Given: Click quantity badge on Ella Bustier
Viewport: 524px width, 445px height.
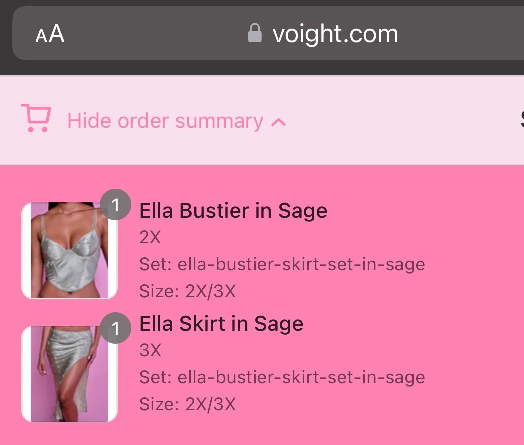Looking at the screenshot, I should 115,205.
